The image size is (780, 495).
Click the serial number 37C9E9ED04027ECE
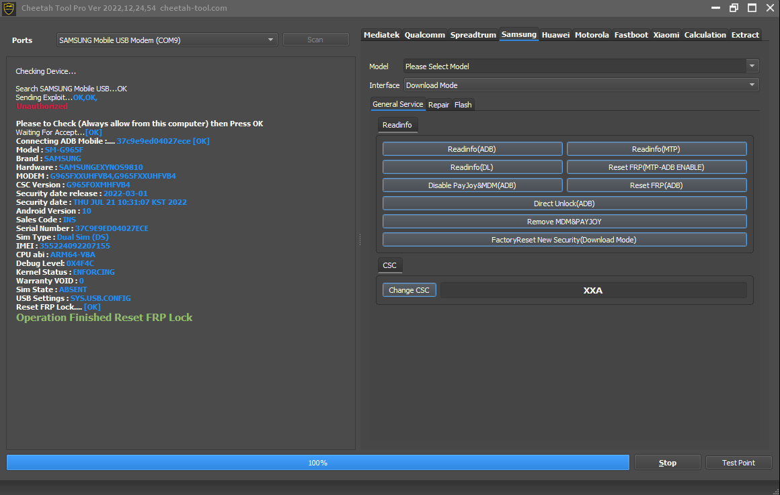click(112, 228)
